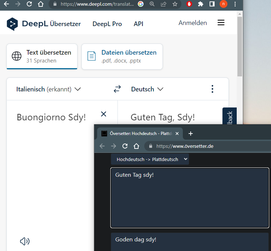Open the feedback side tab
Image resolution: width=271 pixels, height=251 pixels.
[230, 116]
